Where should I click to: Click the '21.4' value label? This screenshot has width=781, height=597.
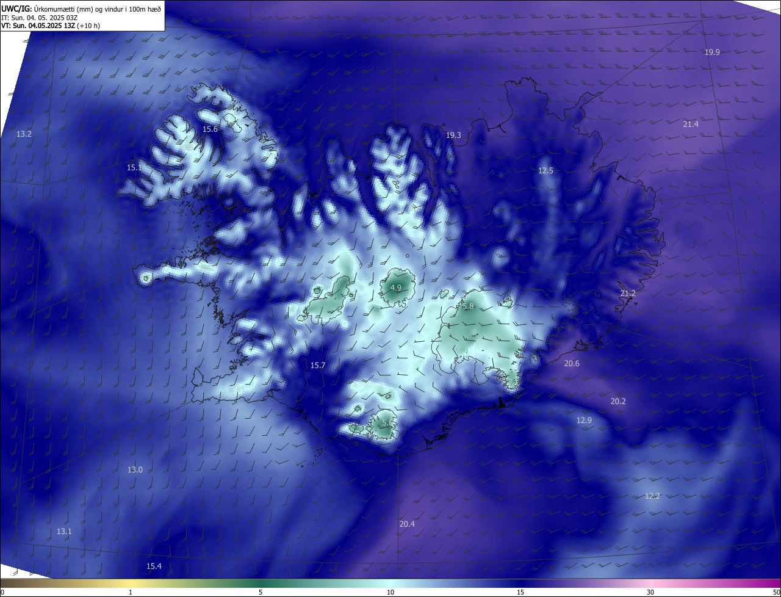click(x=691, y=125)
